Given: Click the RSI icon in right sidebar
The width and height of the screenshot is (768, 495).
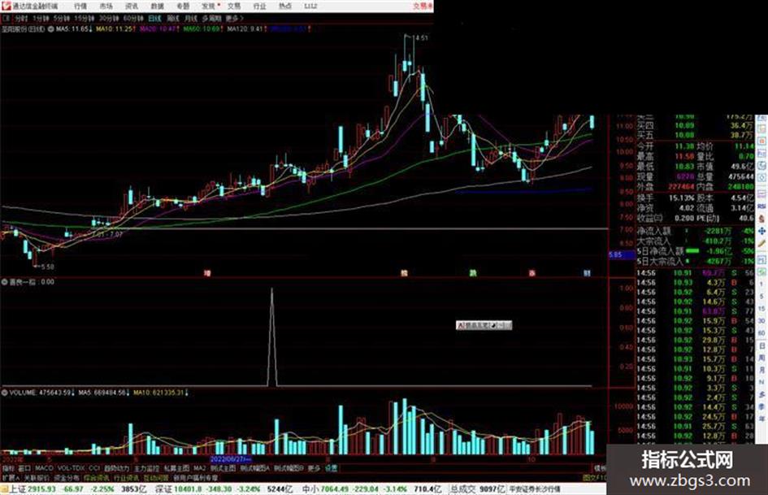Looking at the screenshot, I should tap(761, 206).
